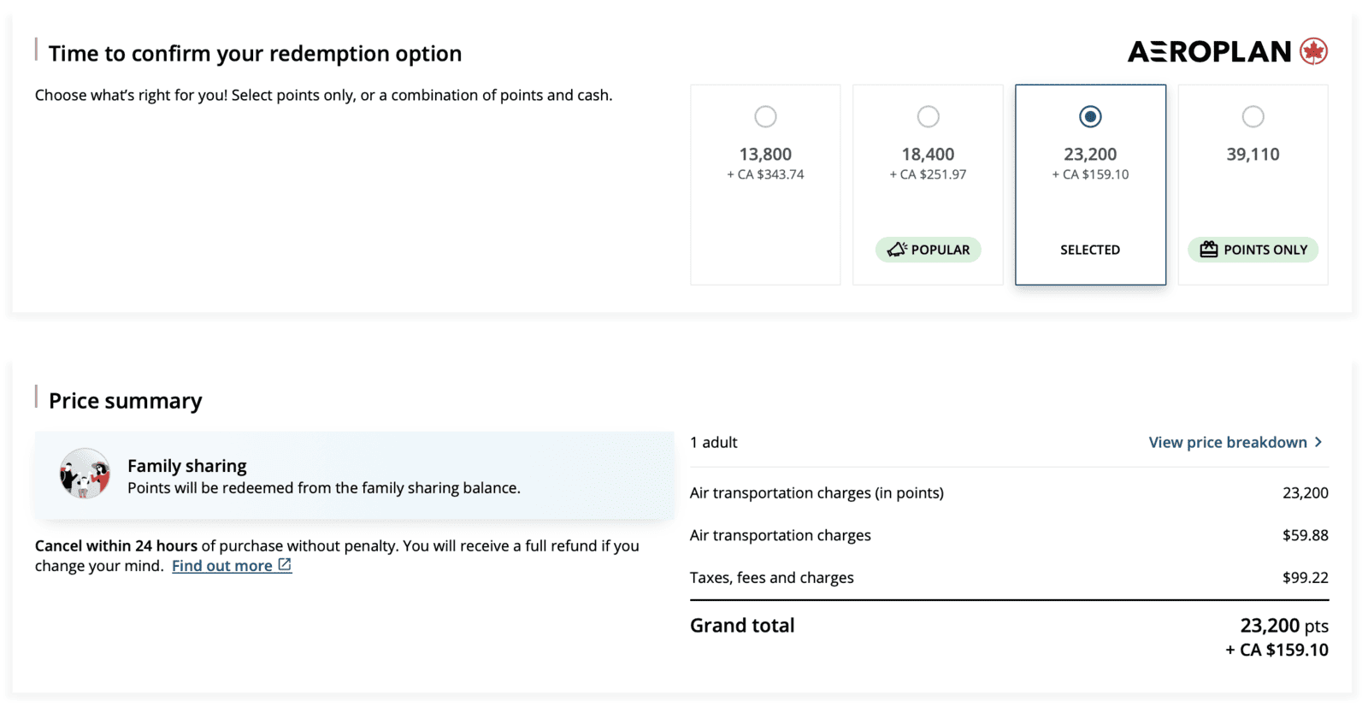Viewport: 1368px width, 707px height.
Task: Click the Family sharing avatar image
Action: [85, 474]
